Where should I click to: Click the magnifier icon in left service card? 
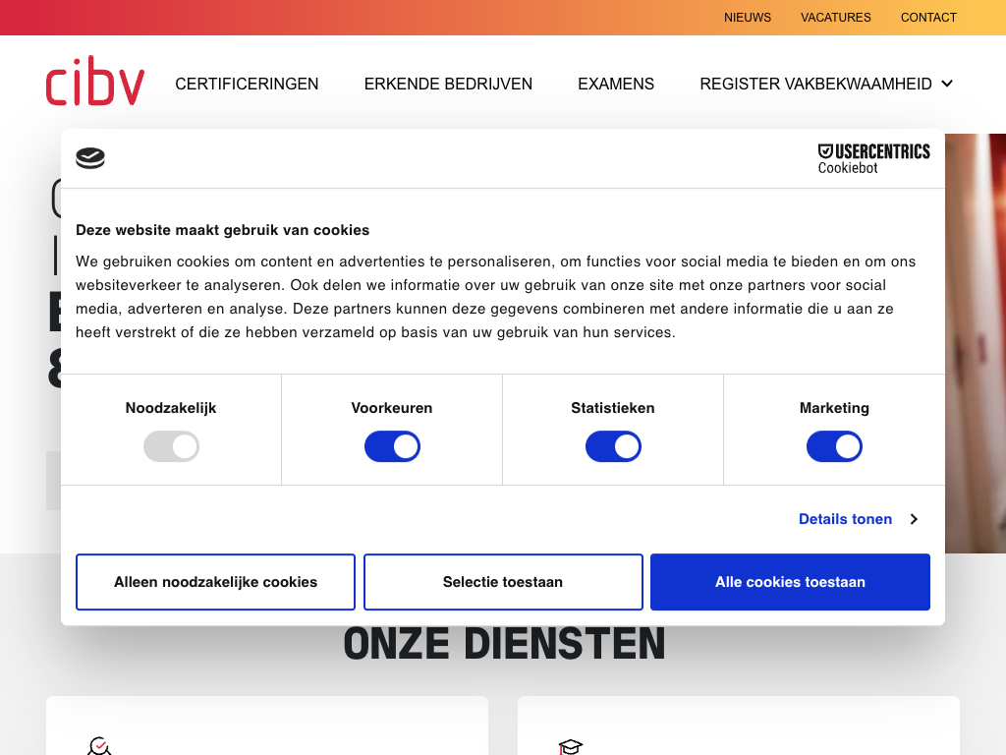click(x=98, y=746)
